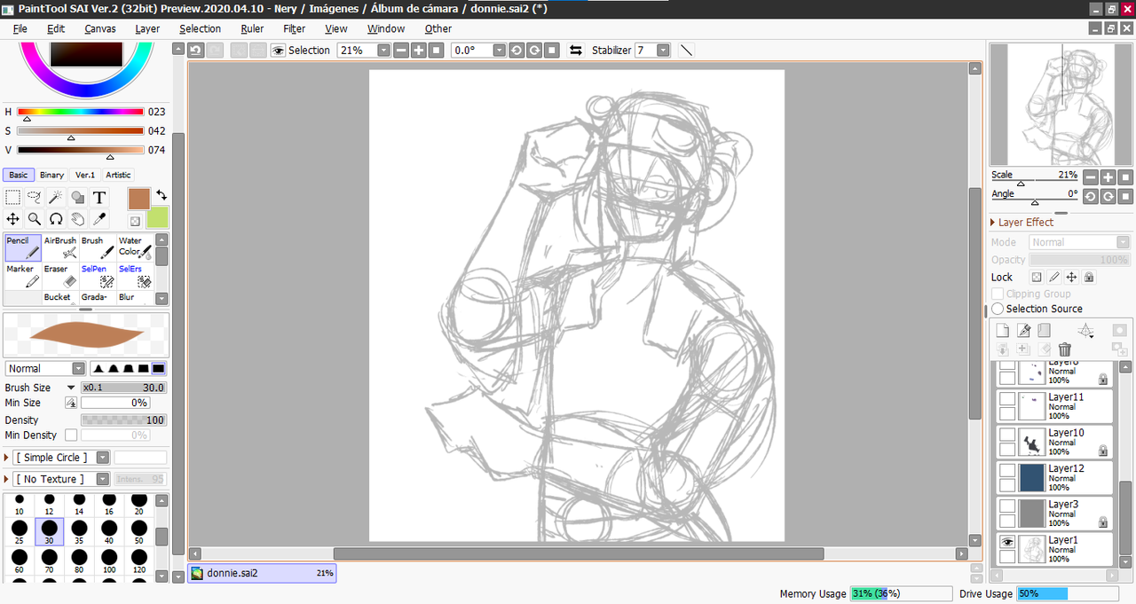Choose the SelErs tool
The image size is (1136, 604).
click(x=135, y=276)
